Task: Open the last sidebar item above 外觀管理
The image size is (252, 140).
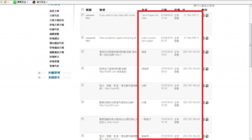Action: pos(54,66)
